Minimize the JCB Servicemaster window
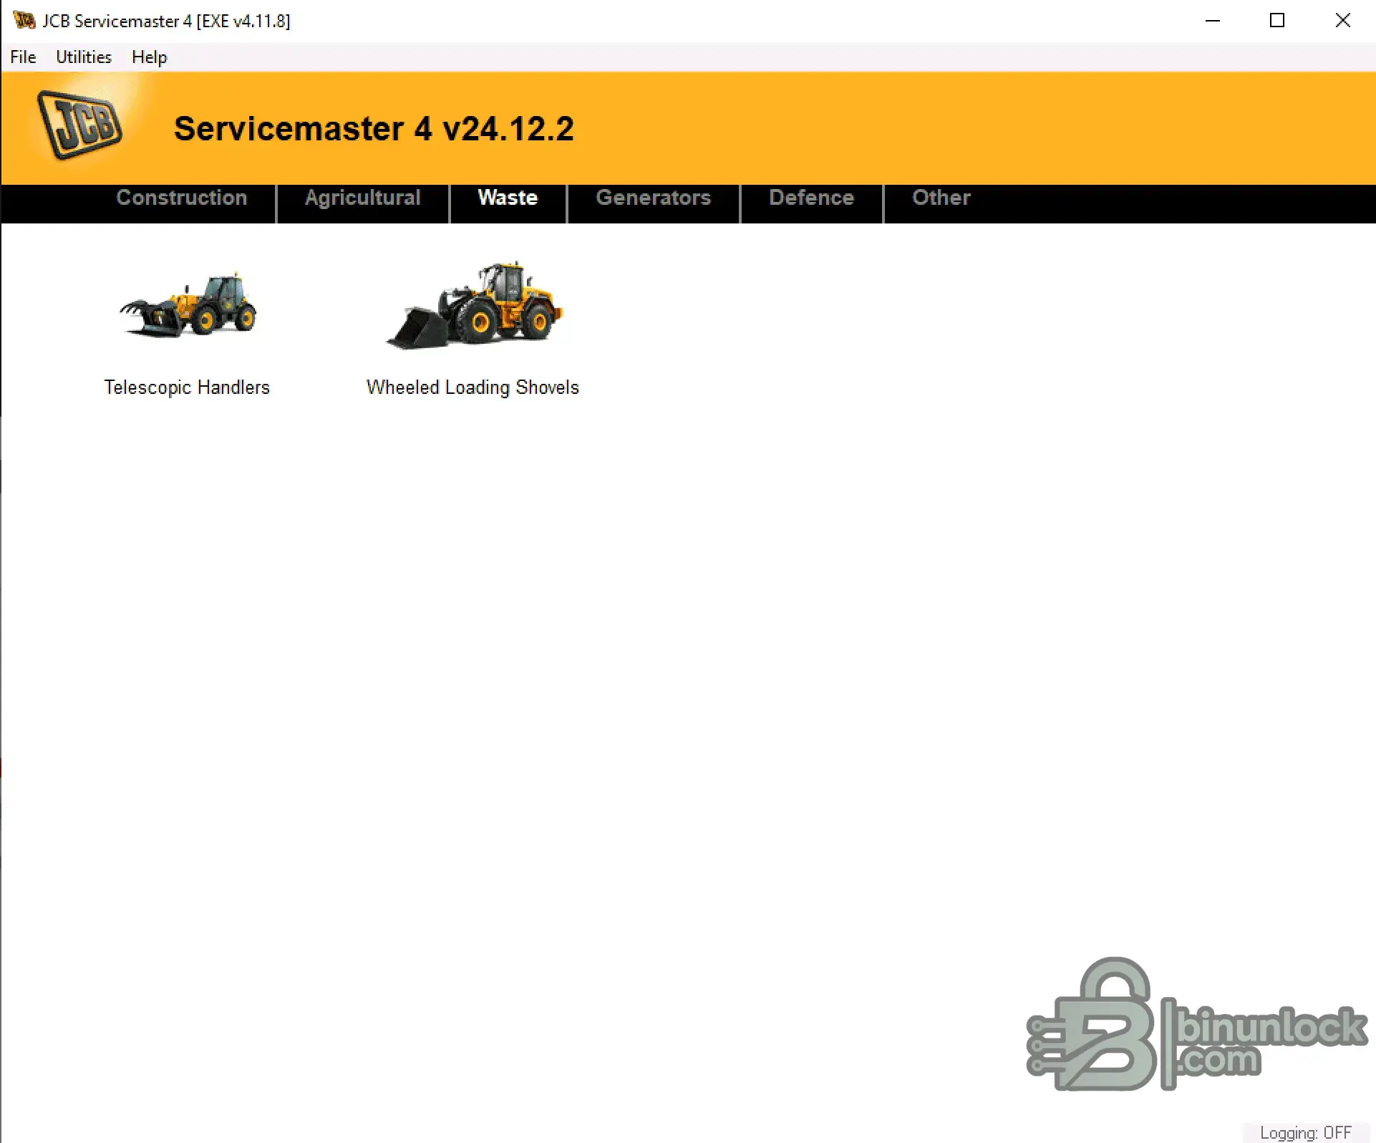Viewport: 1376px width, 1143px height. click(1213, 21)
